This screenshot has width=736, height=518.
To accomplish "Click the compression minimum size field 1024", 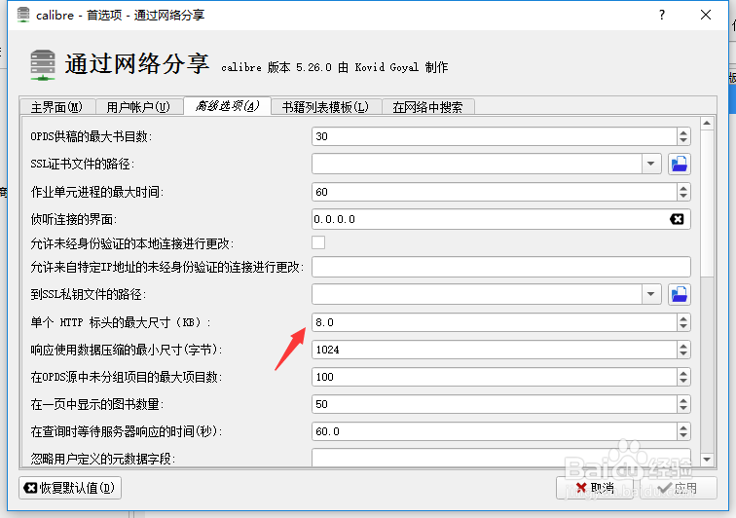I will 494,350.
